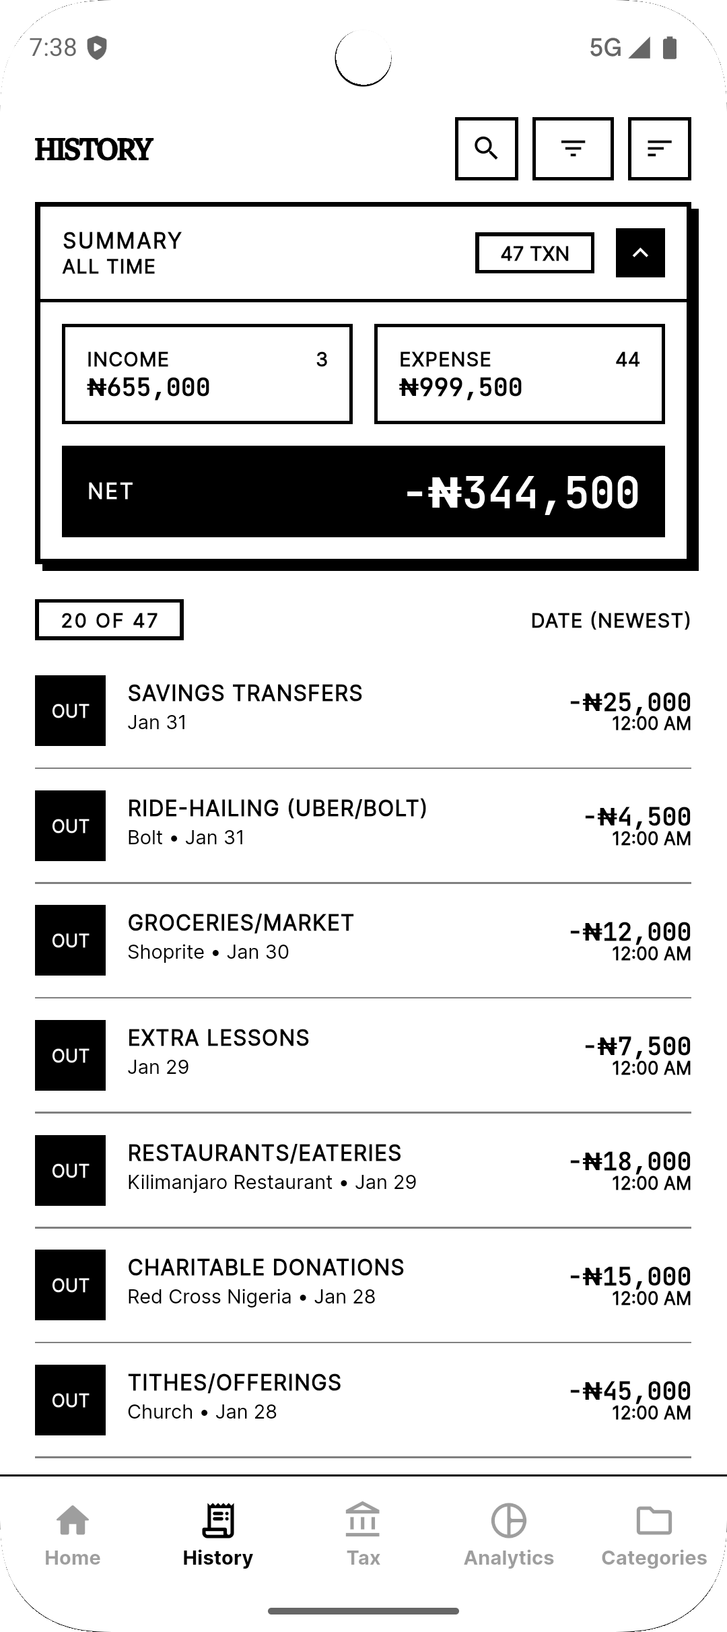Open the sort order icon
The image size is (727, 1632).
[659, 149]
